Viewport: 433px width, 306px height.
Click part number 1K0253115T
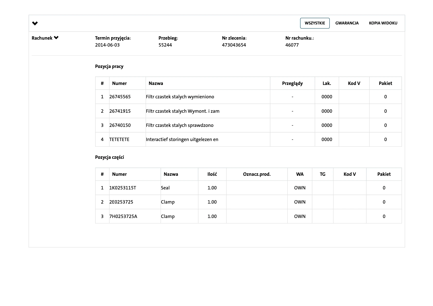coord(123,188)
